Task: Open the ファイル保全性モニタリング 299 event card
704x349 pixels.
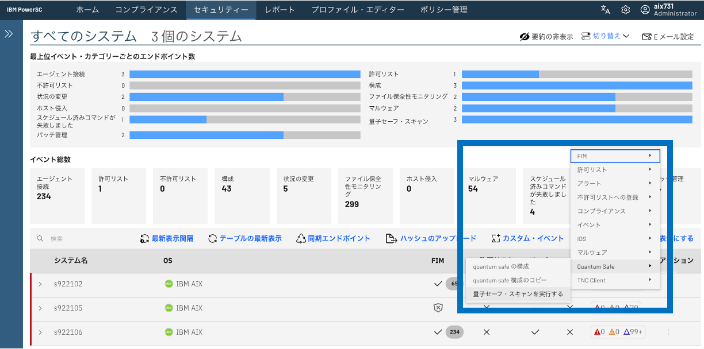Action: click(365, 196)
